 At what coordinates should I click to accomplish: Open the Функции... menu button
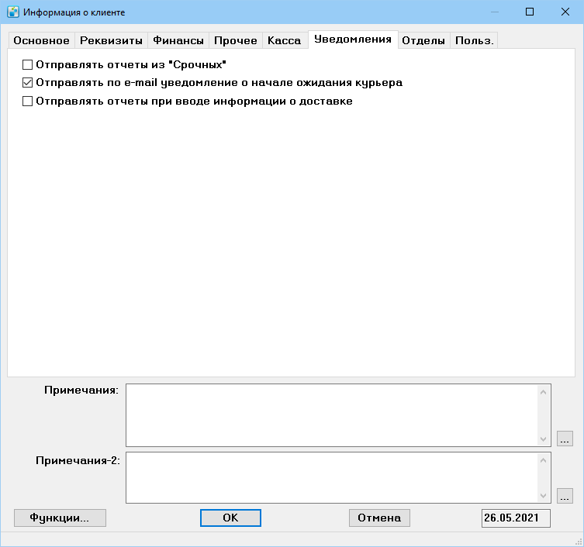point(60,518)
